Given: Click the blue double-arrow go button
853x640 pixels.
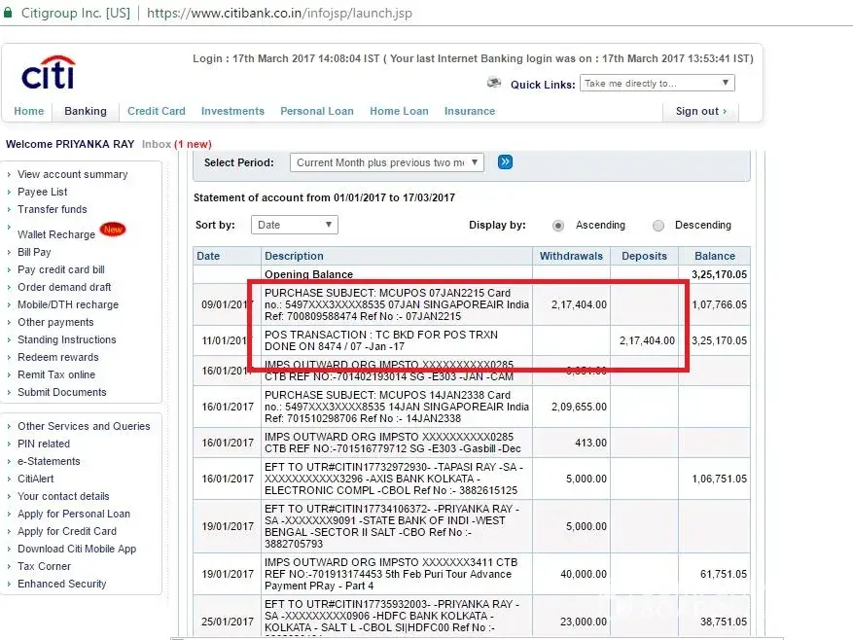Looking at the screenshot, I should coord(505,162).
